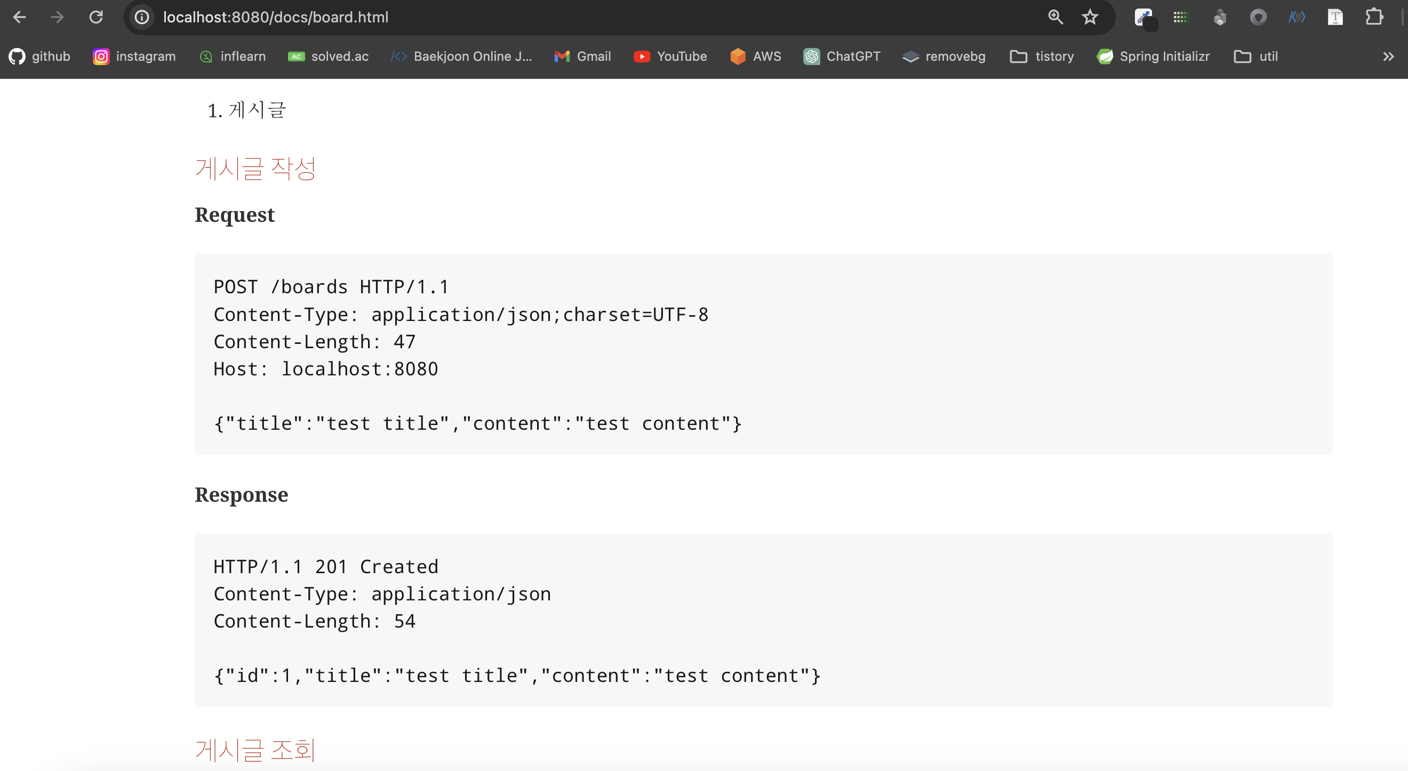Open the white T font extension icon
Screen dimensions: 1408x771
click(1335, 17)
